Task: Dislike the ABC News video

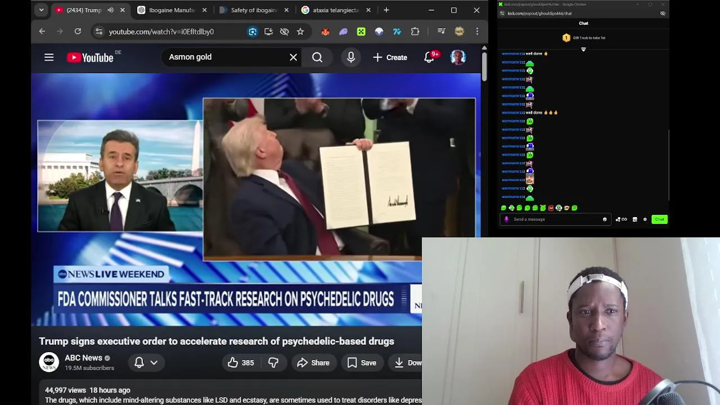Action: [x=273, y=363]
